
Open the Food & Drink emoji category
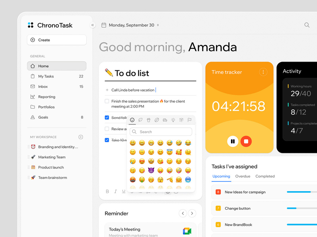click(x=148, y=120)
